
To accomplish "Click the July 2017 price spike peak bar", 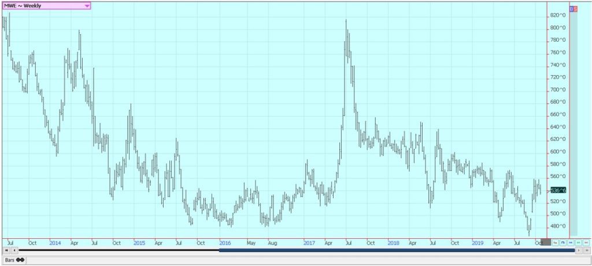I will 346,38.
